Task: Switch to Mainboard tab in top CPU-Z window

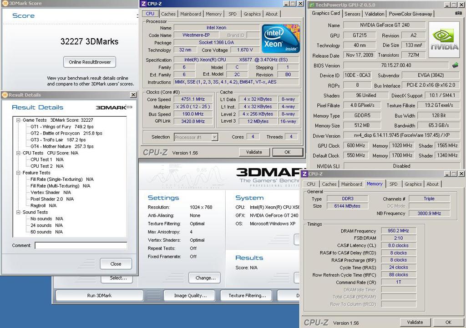Action: click(191, 14)
